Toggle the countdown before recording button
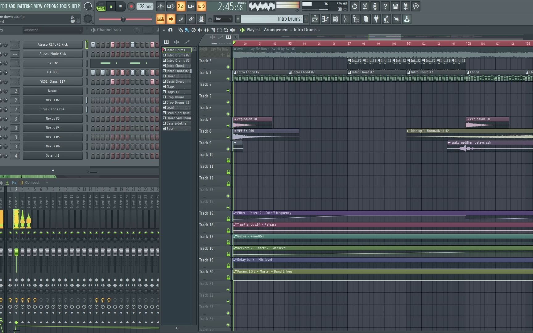This screenshot has height=333, width=533. pyautogui.click(x=181, y=6)
